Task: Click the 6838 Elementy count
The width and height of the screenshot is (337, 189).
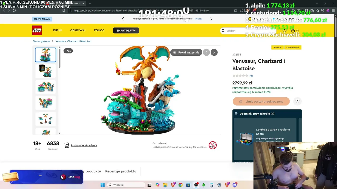Action: point(53,145)
